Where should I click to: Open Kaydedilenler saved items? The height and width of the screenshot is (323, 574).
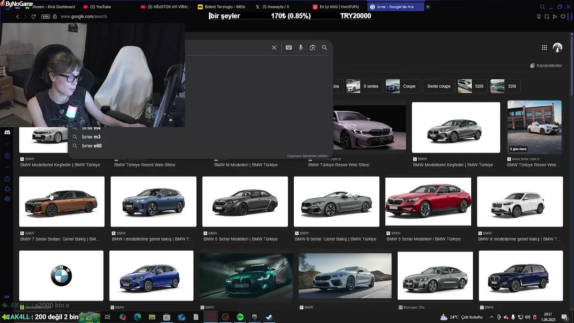tap(546, 65)
